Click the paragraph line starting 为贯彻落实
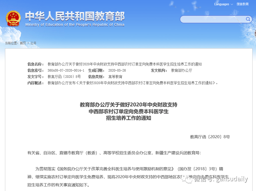The image size is (256, 191). pyautogui.click(x=129, y=169)
